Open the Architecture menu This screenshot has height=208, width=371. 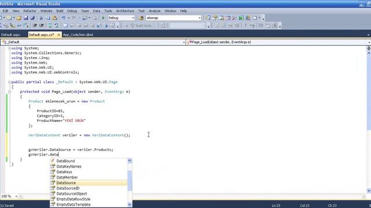(x=125, y=11)
